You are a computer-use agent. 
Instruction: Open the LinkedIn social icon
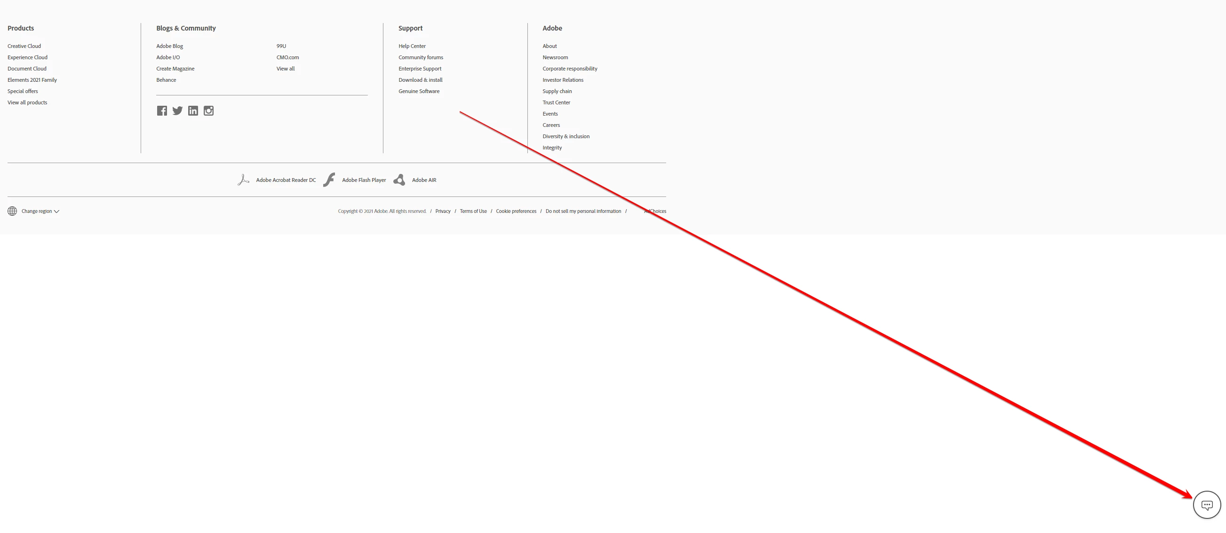tap(193, 111)
